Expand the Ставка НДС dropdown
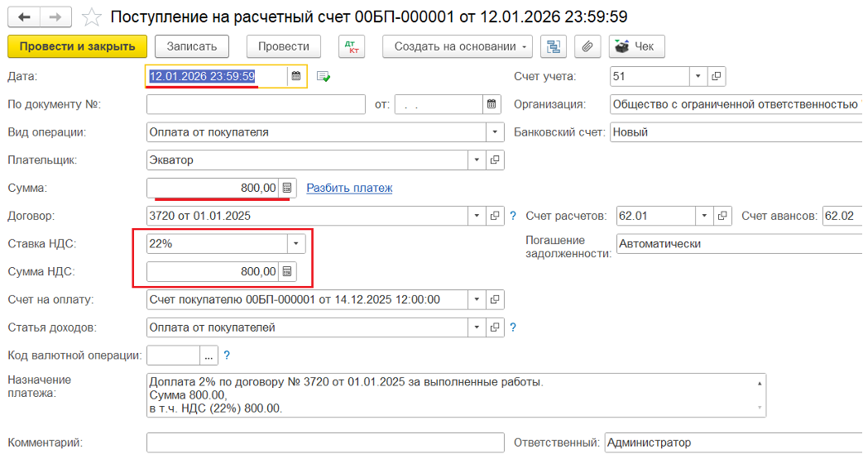 [x=296, y=244]
